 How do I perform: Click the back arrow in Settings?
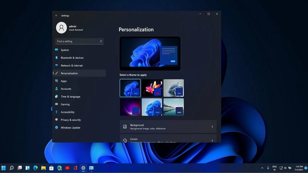(56, 15)
